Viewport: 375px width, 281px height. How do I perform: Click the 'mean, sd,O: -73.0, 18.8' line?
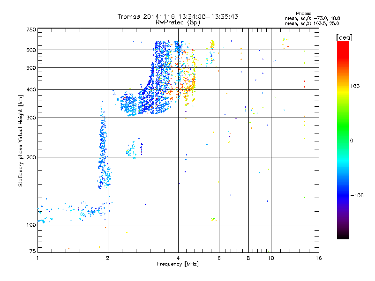pos(312,18)
